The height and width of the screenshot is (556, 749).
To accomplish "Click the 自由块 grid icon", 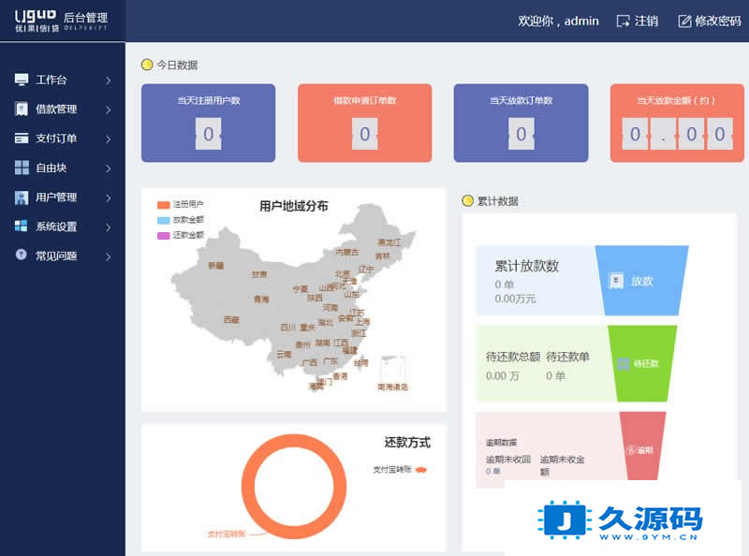I will pos(22,168).
